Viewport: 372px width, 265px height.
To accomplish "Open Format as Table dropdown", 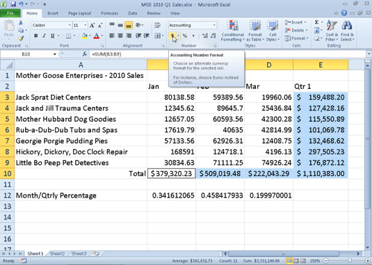I will tap(255, 31).
